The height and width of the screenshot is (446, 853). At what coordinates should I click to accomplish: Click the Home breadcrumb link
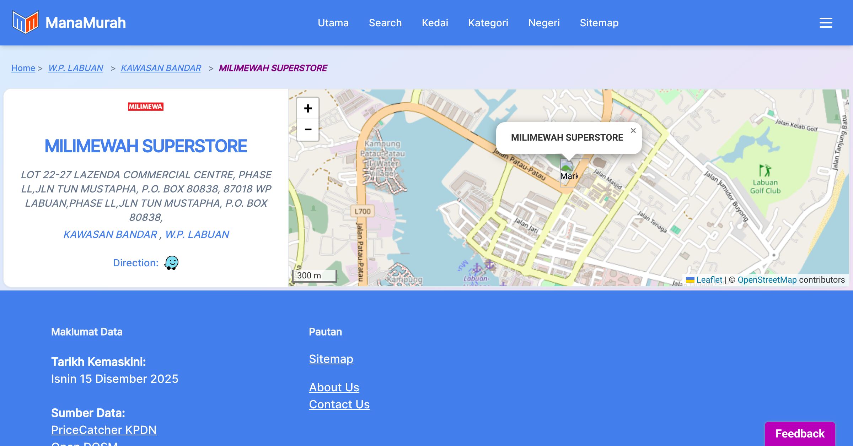pyautogui.click(x=23, y=68)
